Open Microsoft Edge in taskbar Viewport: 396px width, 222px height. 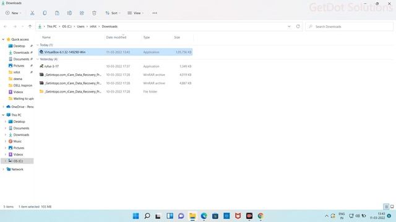coord(204,216)
